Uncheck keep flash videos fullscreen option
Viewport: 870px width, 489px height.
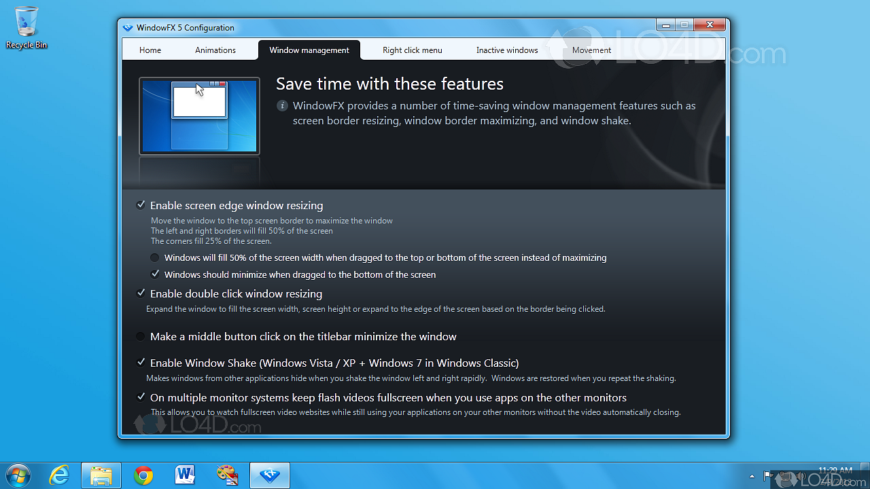(x=141, y=397)
